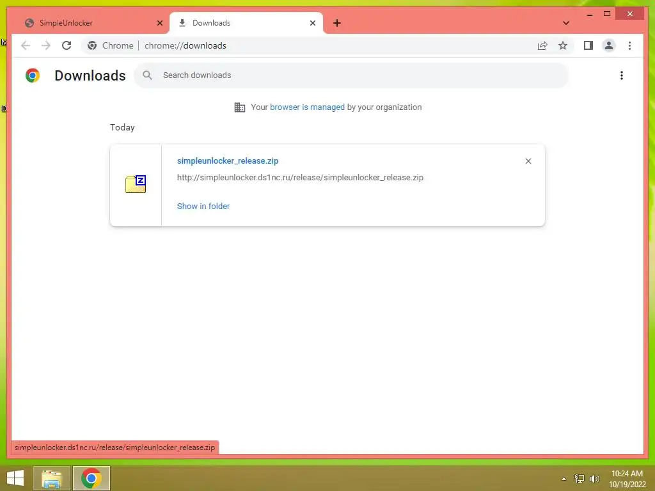Reload the Downloads page
This screenshot has height=491, width=655.
click(x=67, y=45)
